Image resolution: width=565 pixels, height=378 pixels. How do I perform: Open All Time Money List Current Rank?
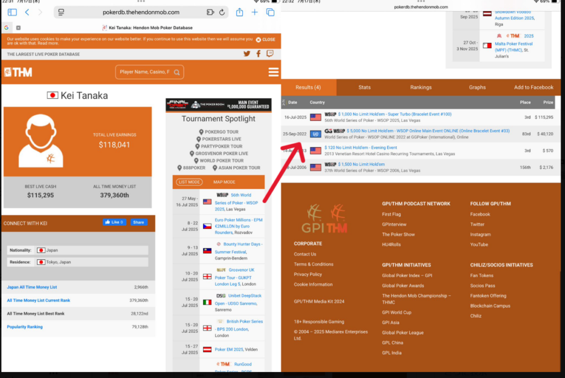pos(39,300)
